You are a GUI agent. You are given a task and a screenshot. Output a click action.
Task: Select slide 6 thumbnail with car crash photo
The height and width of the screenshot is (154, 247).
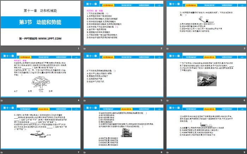click(206, 75)
